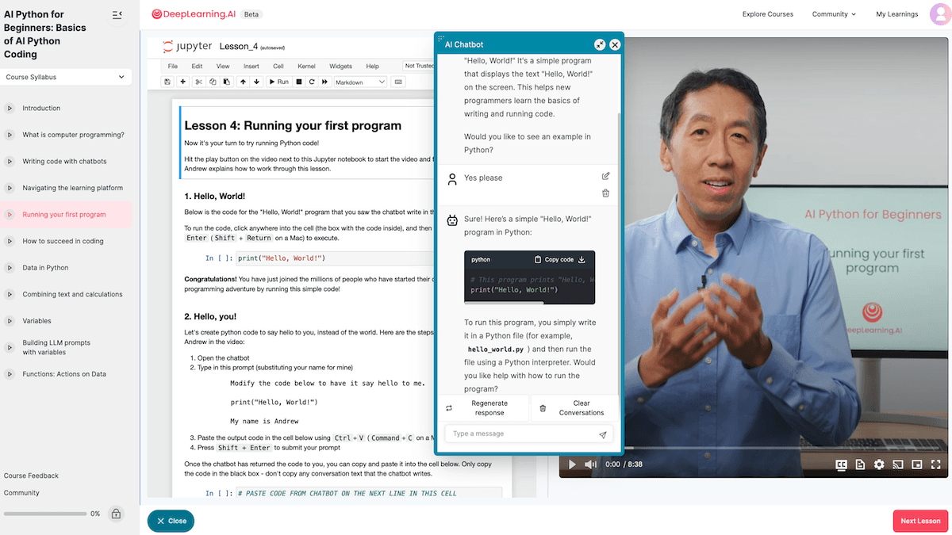Click the 'Type a message' chat input
Viewport: 952px width, 535px height.
[x=524, y=434]
